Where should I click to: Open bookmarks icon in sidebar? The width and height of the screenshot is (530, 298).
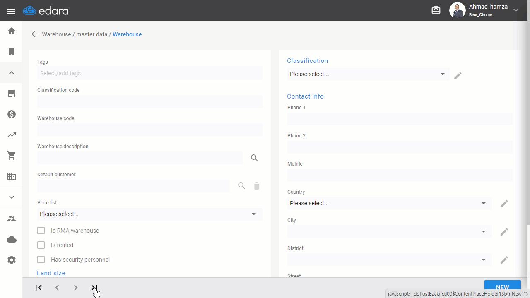click(x=12, y=52)
